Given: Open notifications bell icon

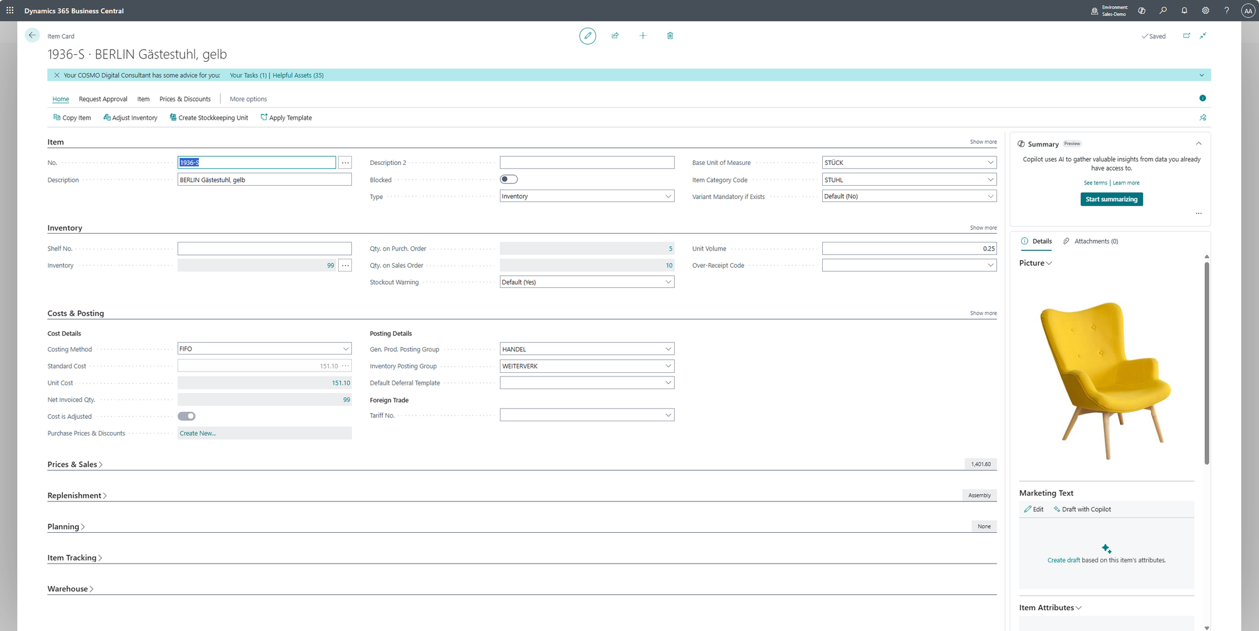Looking at the screenshot, I should 1184,11.
